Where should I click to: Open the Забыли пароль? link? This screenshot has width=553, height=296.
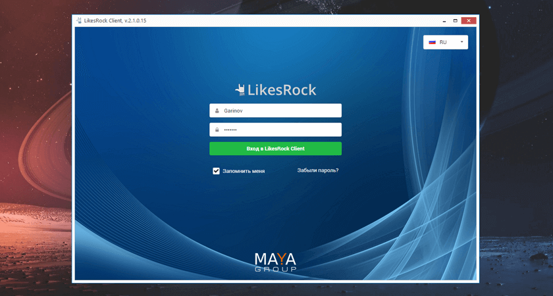click(318, 170)
